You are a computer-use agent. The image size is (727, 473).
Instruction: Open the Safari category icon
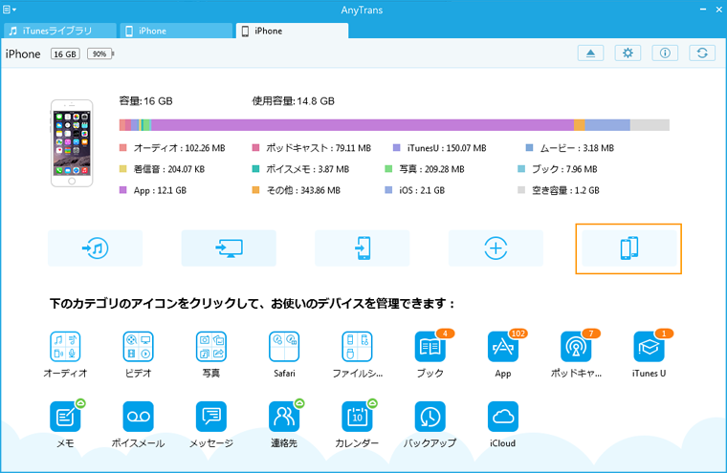coord(284,347)
